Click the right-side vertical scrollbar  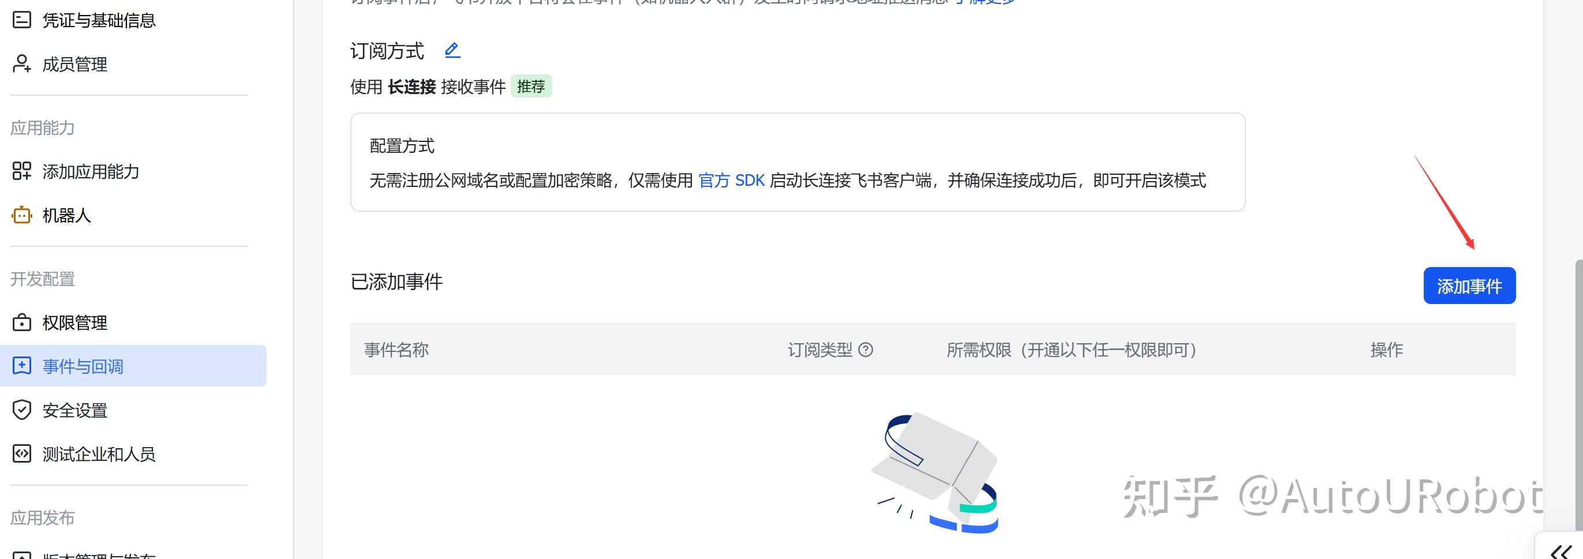pos(1578,393)
